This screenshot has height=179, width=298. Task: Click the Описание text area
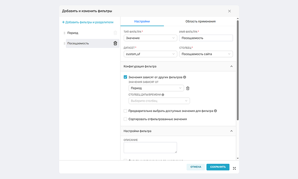[x=150, y=147]
